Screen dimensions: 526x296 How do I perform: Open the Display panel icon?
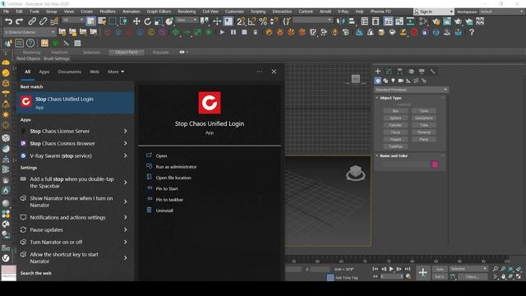point(422,72)
